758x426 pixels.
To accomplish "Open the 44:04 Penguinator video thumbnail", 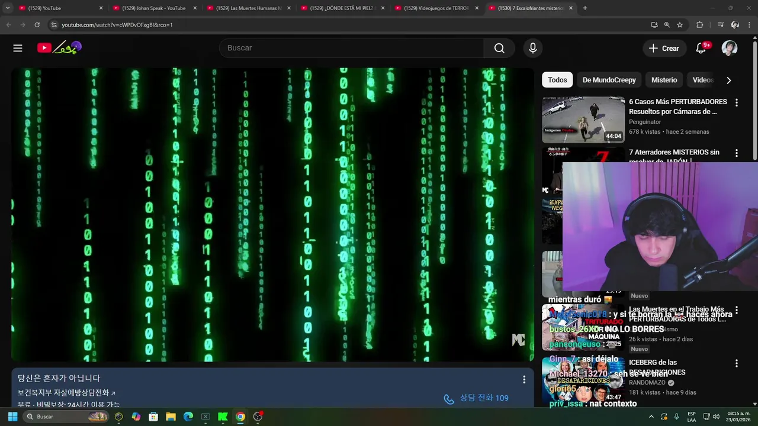I will tap(583, 120).
